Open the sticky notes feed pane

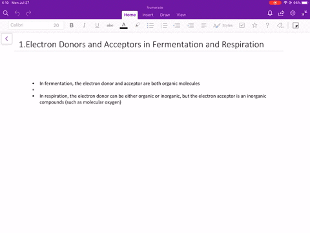[296, 25]
